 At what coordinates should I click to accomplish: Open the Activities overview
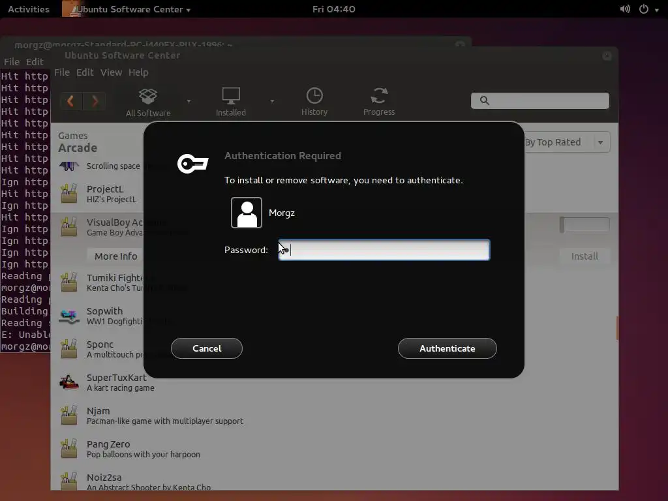(x=29, y=9)
